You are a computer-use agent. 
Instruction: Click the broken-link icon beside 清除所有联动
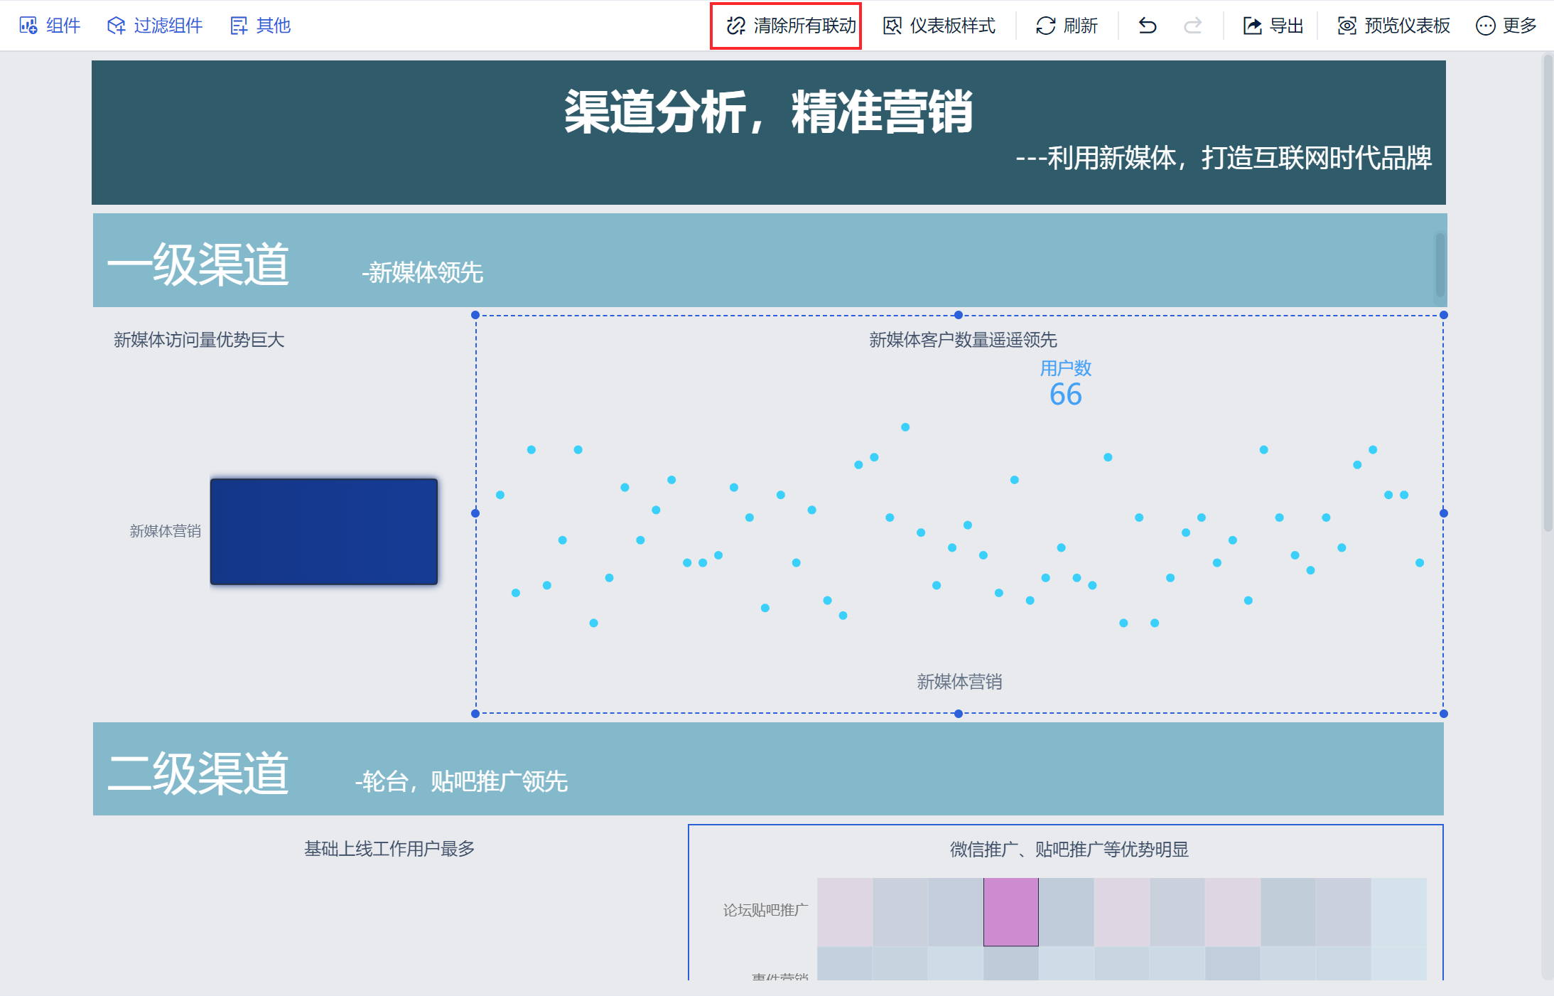tap(736, 26)
